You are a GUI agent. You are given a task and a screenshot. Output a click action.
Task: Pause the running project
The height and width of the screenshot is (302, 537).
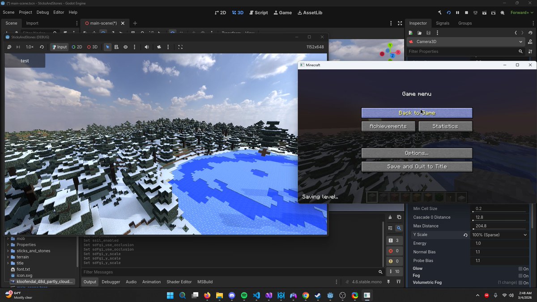pos(457,13)
